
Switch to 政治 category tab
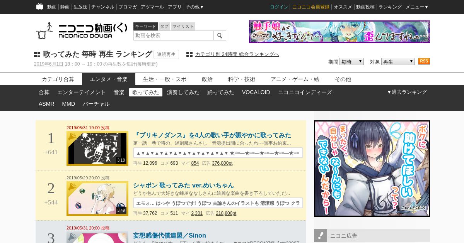pyautogui.click(x=207, y=79)
